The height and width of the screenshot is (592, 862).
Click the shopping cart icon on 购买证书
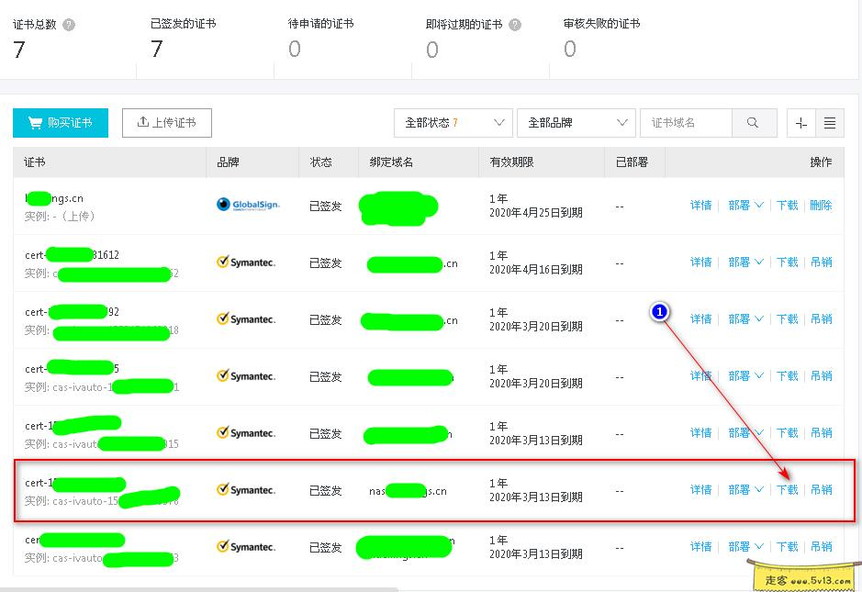[x=36, y=122]
